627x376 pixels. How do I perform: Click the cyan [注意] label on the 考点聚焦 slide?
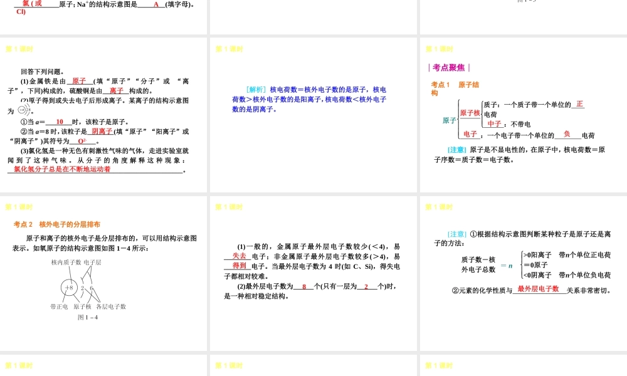tap(457, 150)
